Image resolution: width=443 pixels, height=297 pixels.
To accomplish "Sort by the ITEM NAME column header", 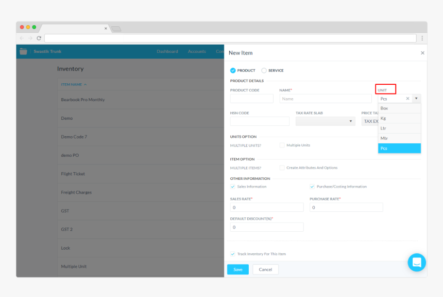I will pyautogui.click(x=72, y=84).
